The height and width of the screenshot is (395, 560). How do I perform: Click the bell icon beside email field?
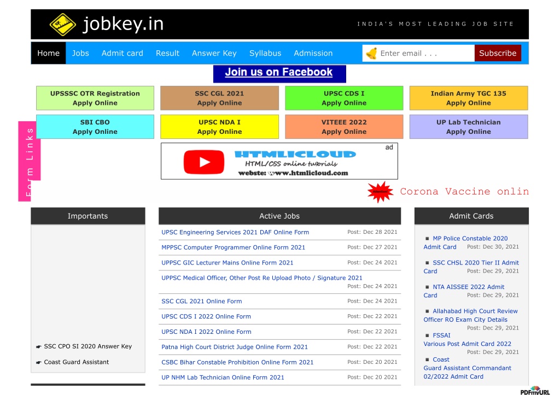click(371, 54)
